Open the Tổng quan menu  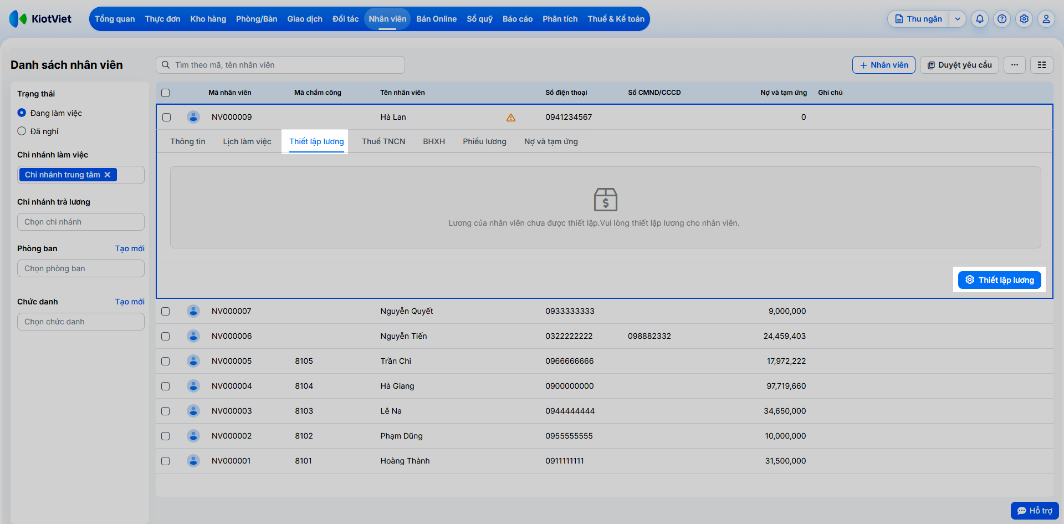pos(115,19)
